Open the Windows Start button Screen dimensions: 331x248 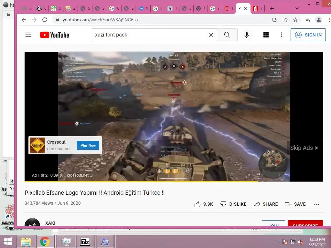point(8,242)
